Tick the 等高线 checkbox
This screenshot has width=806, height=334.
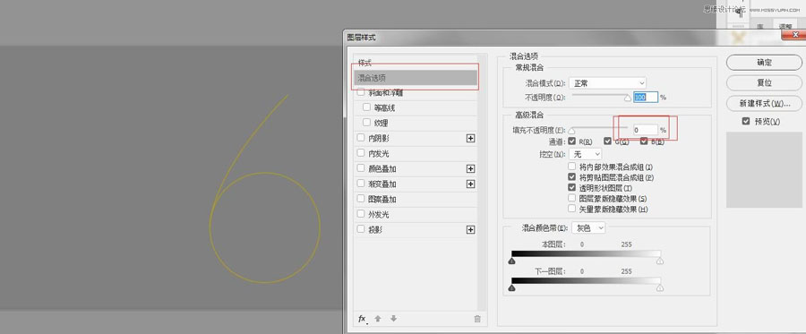click(366, 107)
